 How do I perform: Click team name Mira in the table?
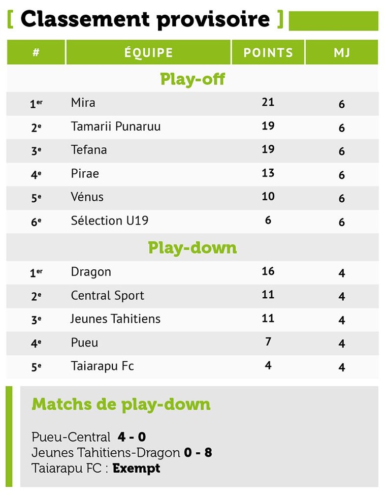(x=83, y=103)
